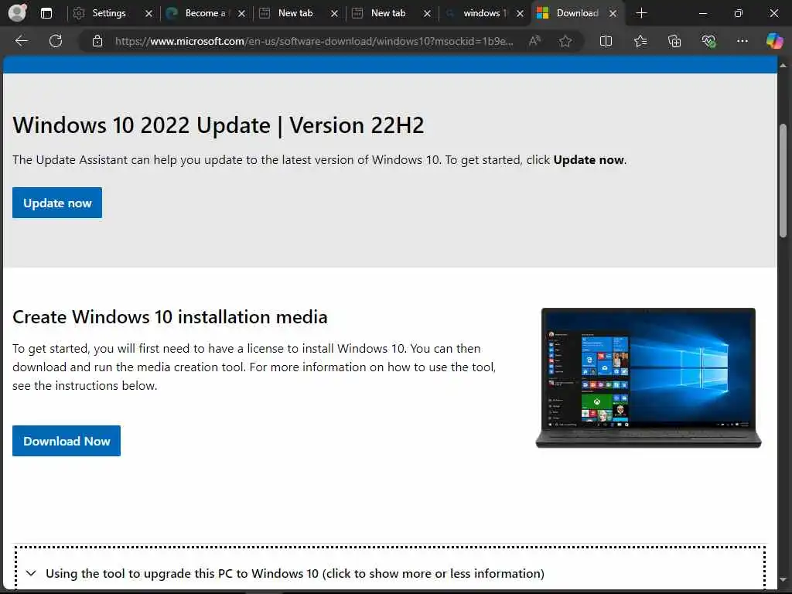The height and width of the screenshot is (594, 792).
Task: Add this page to favorites star
Action: pos(565,41)
